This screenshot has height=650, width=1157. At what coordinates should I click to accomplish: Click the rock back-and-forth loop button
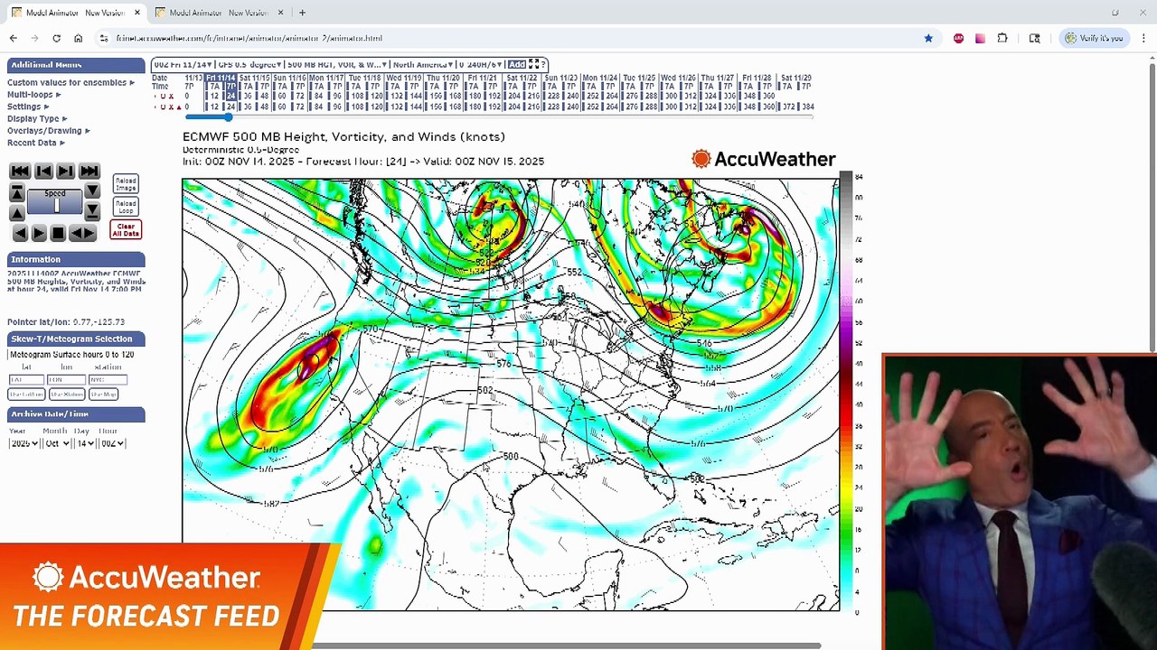pos(82,233)
